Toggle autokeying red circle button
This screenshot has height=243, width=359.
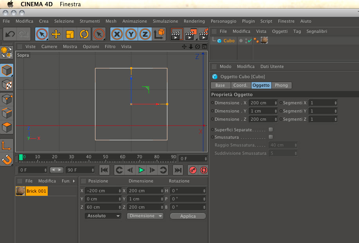click(203, 170)
